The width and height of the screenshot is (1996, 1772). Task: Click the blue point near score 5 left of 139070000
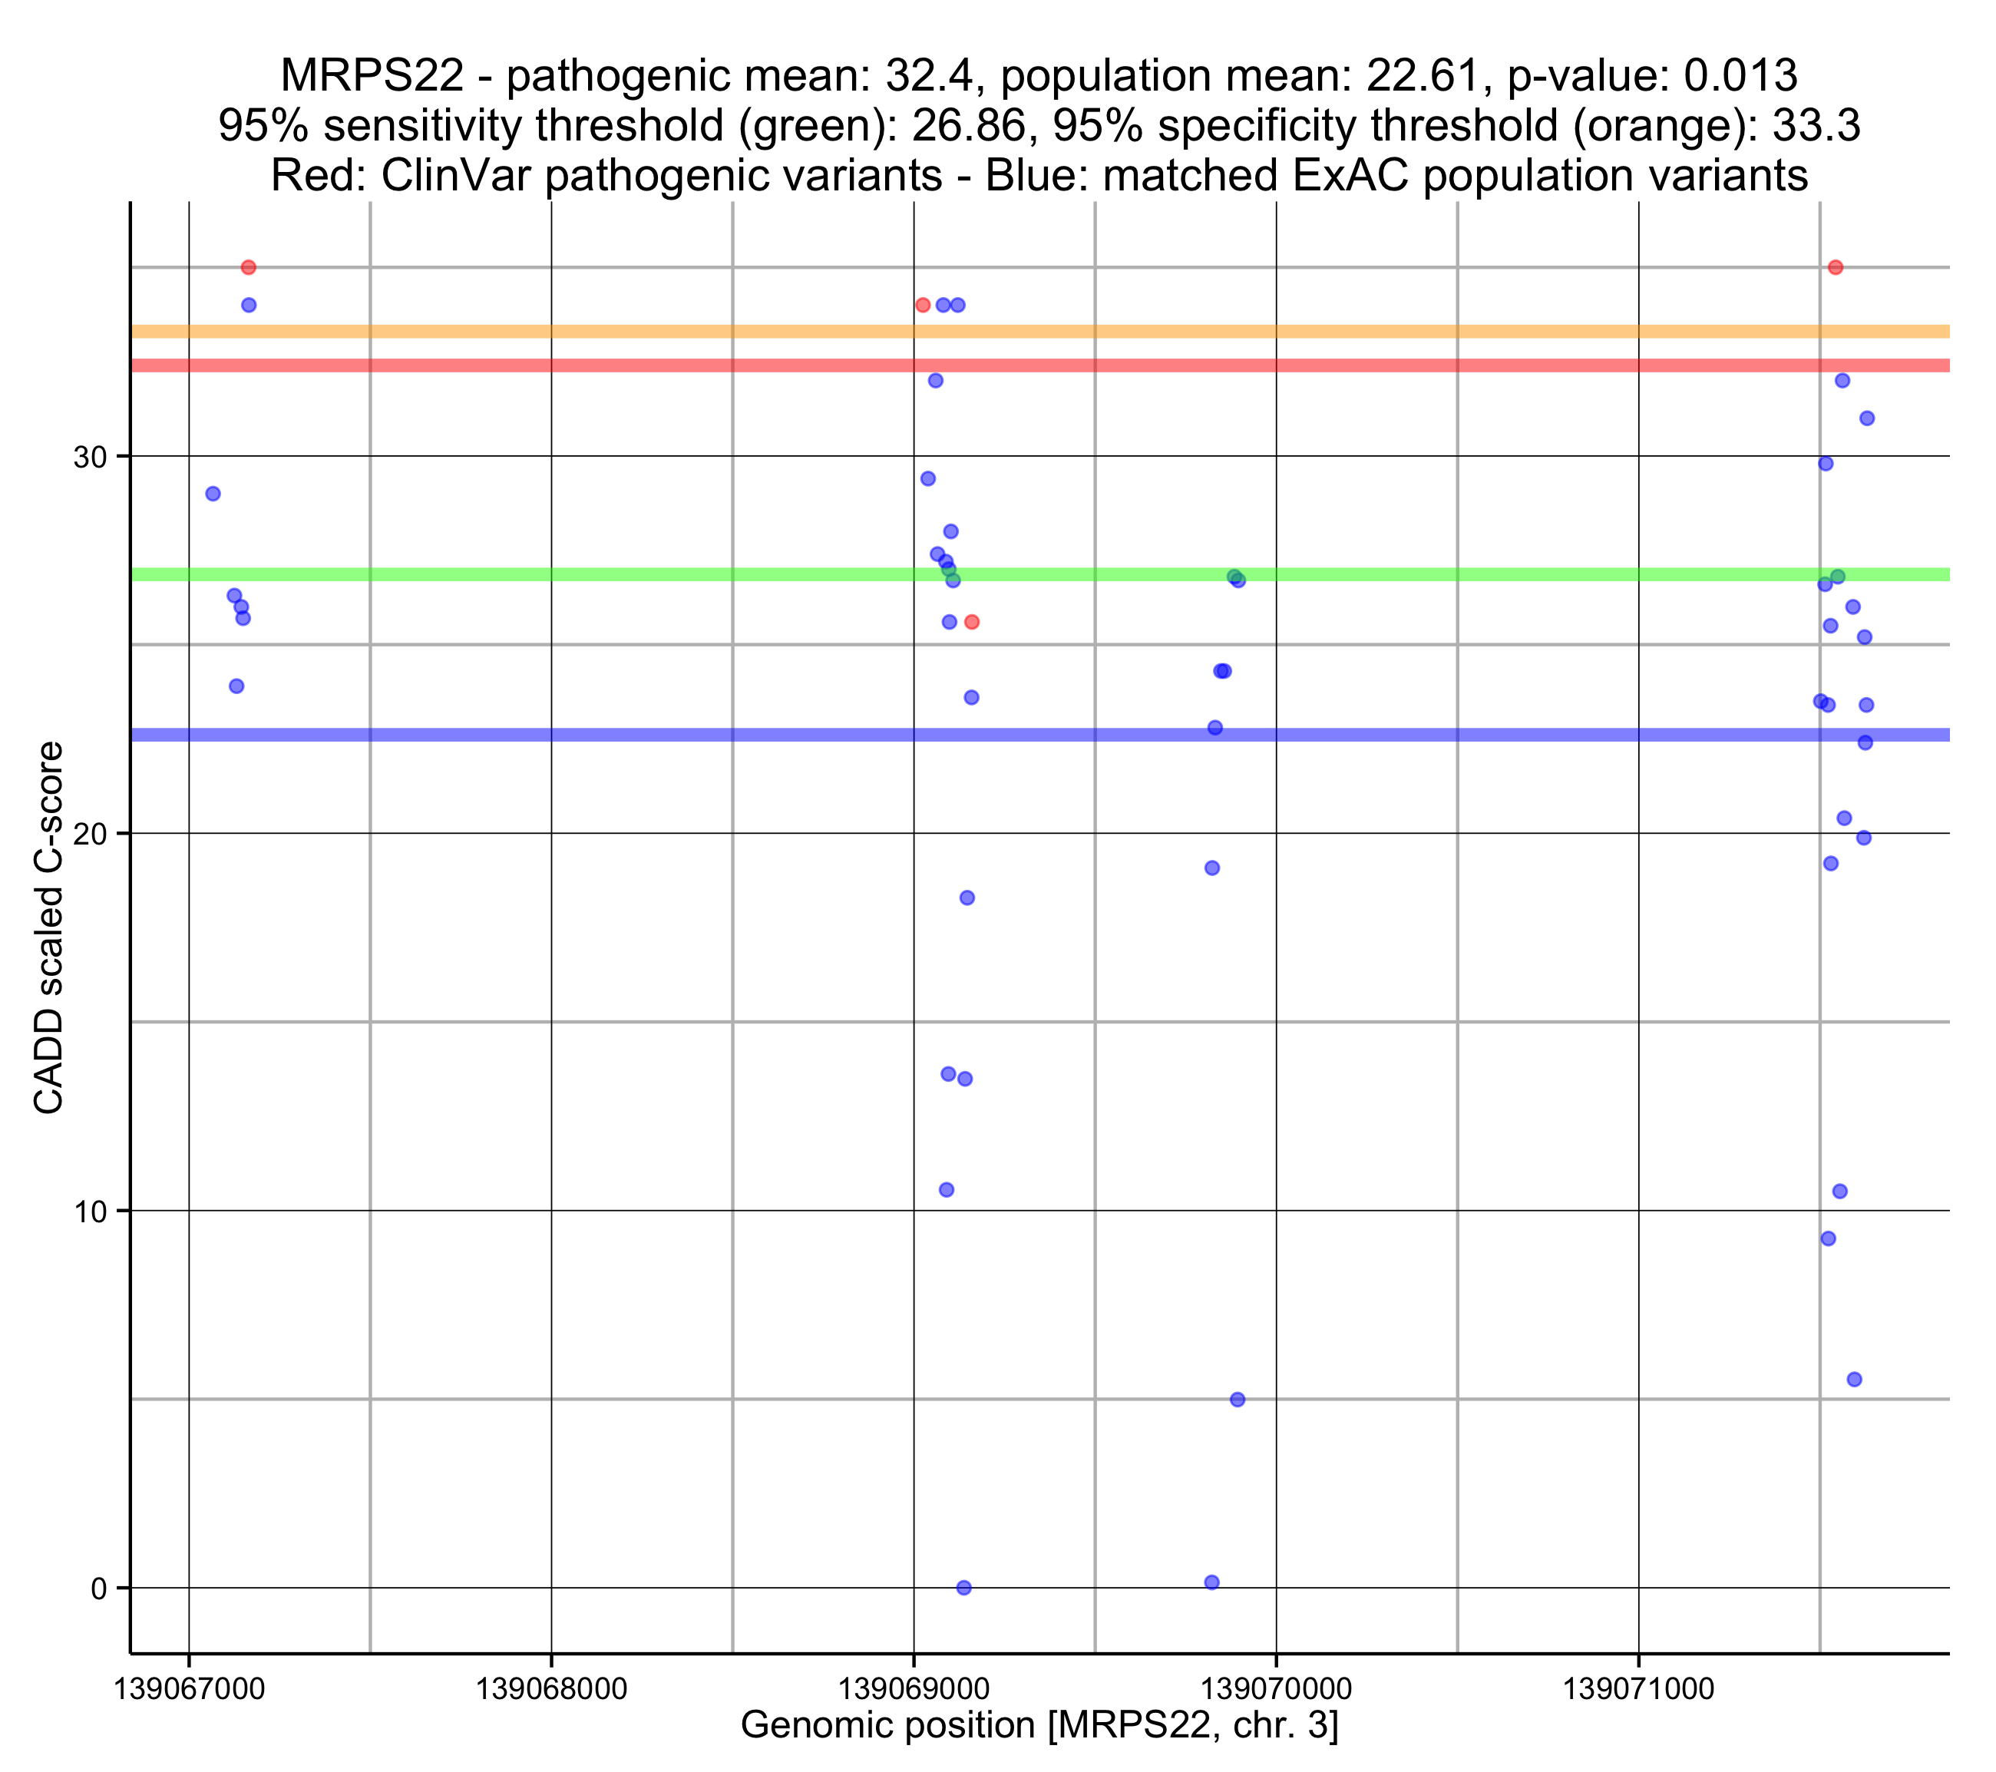tap(1238, 1400)
